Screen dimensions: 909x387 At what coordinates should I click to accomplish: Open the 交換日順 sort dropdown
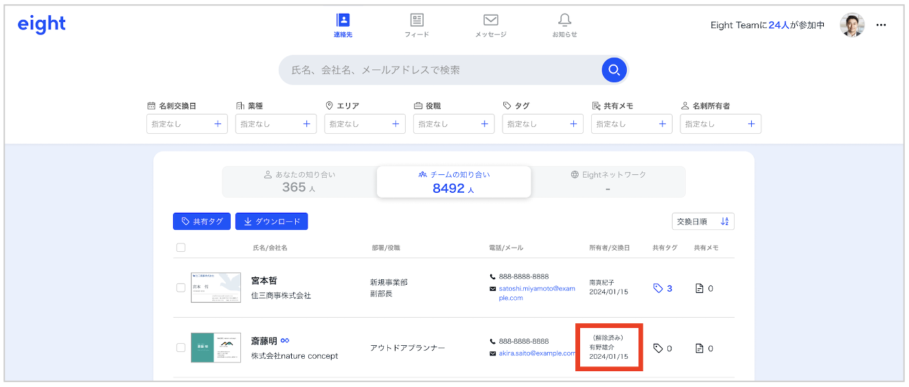coord(703,222)
